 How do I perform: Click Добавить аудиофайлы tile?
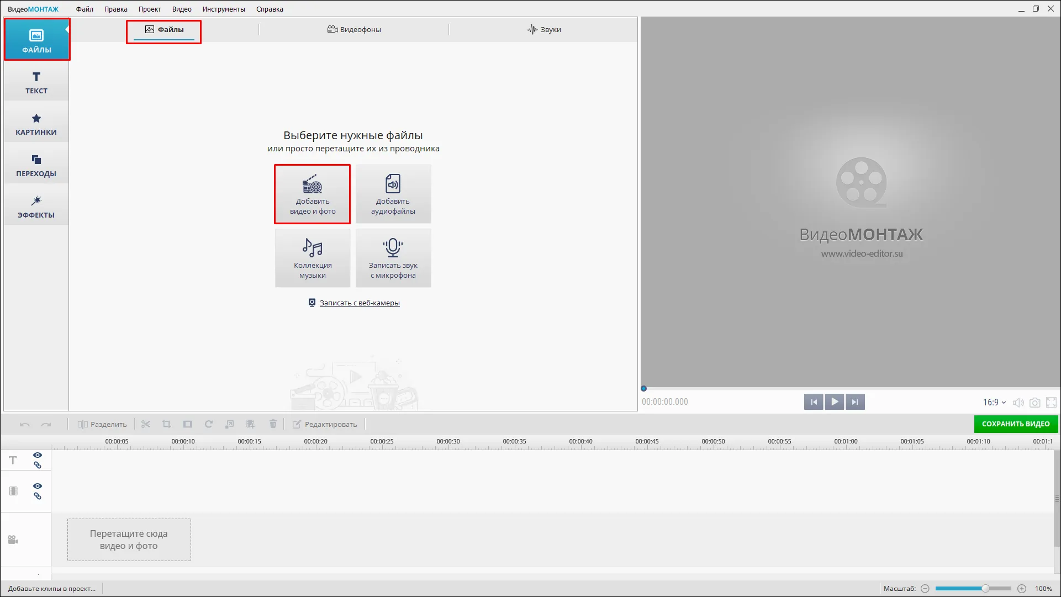click(x=393, y=194)
